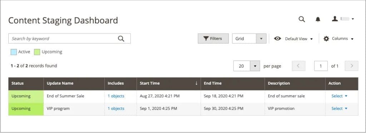The height and width of the screenshot is (133, 366).
Task: Click the header search magnifier icon
Action: click(x=302, y=19)
